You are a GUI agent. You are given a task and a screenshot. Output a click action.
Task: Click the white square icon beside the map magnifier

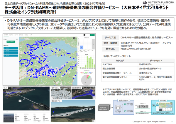[x=76, y=38]
